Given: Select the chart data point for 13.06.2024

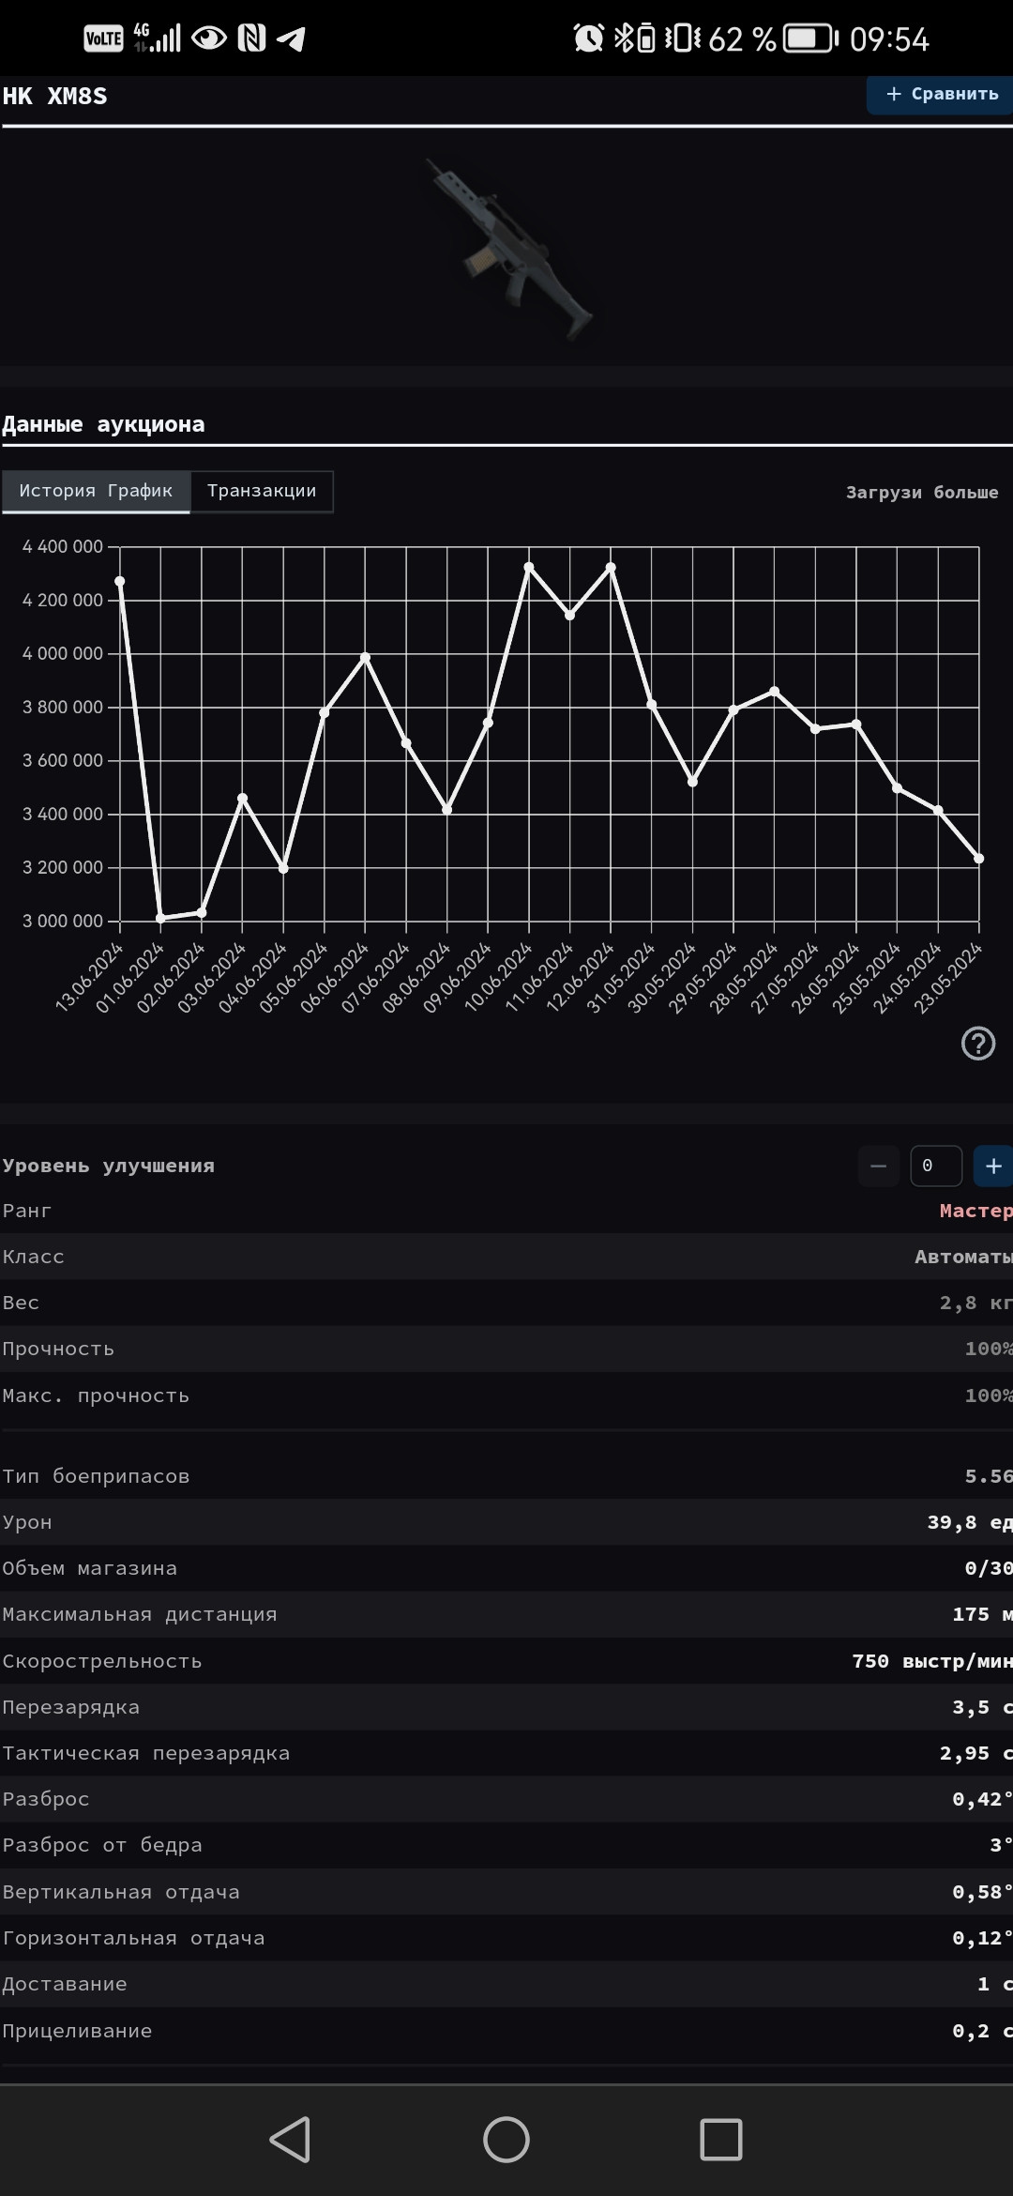Looking at the screenshot, I should (x=120, y=582).
